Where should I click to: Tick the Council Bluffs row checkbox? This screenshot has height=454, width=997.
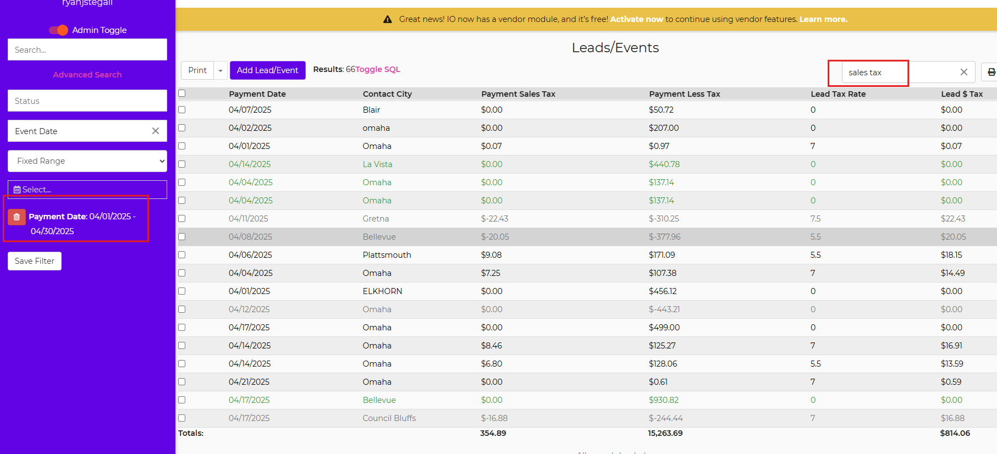click(182, 418)
